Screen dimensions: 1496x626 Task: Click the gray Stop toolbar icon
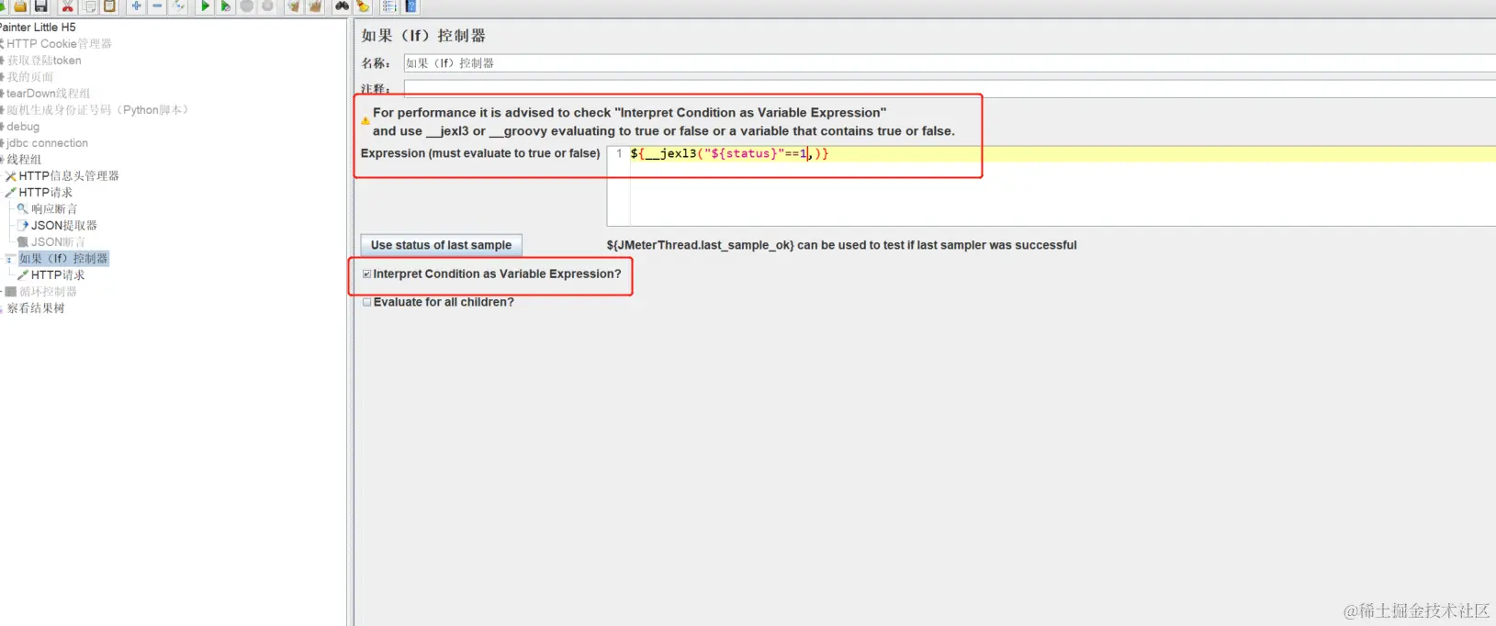click(x=247, y=6)
